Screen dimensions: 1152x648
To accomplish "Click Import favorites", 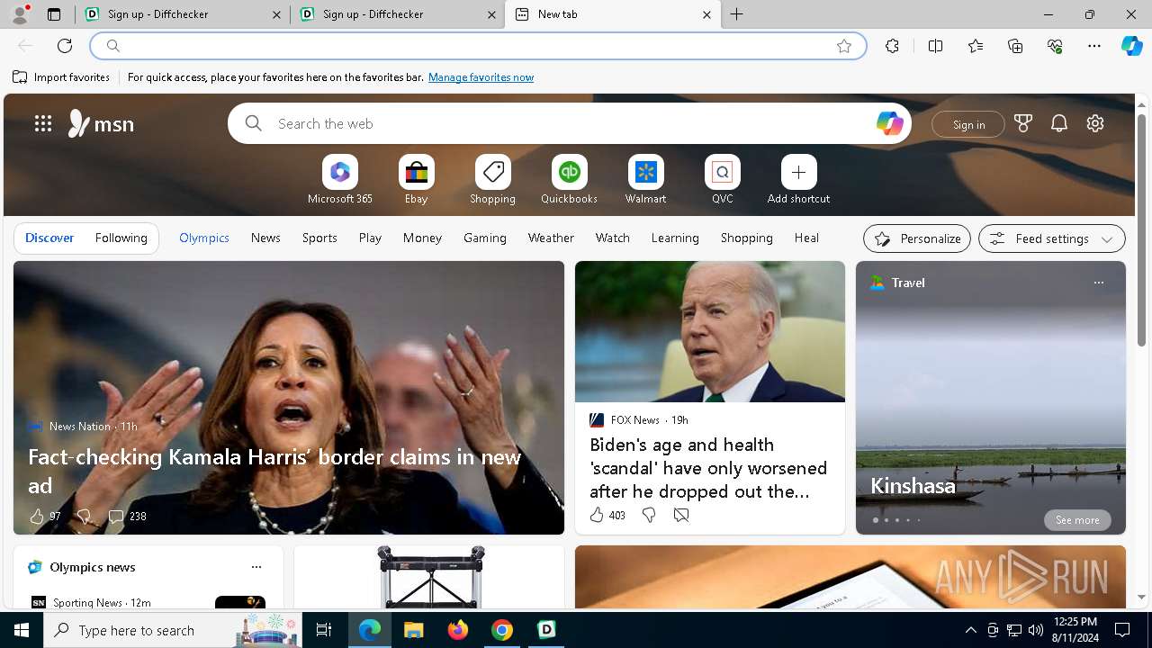I will coord(61,77).
